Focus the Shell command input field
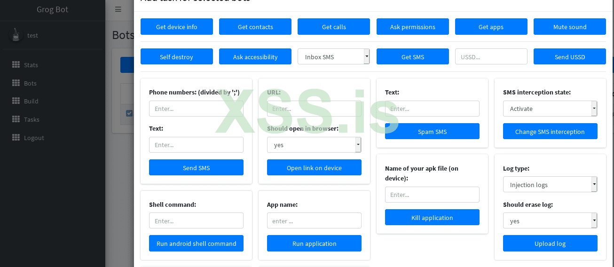This screenshot has height=267, width=614. [x=196, y=220]
